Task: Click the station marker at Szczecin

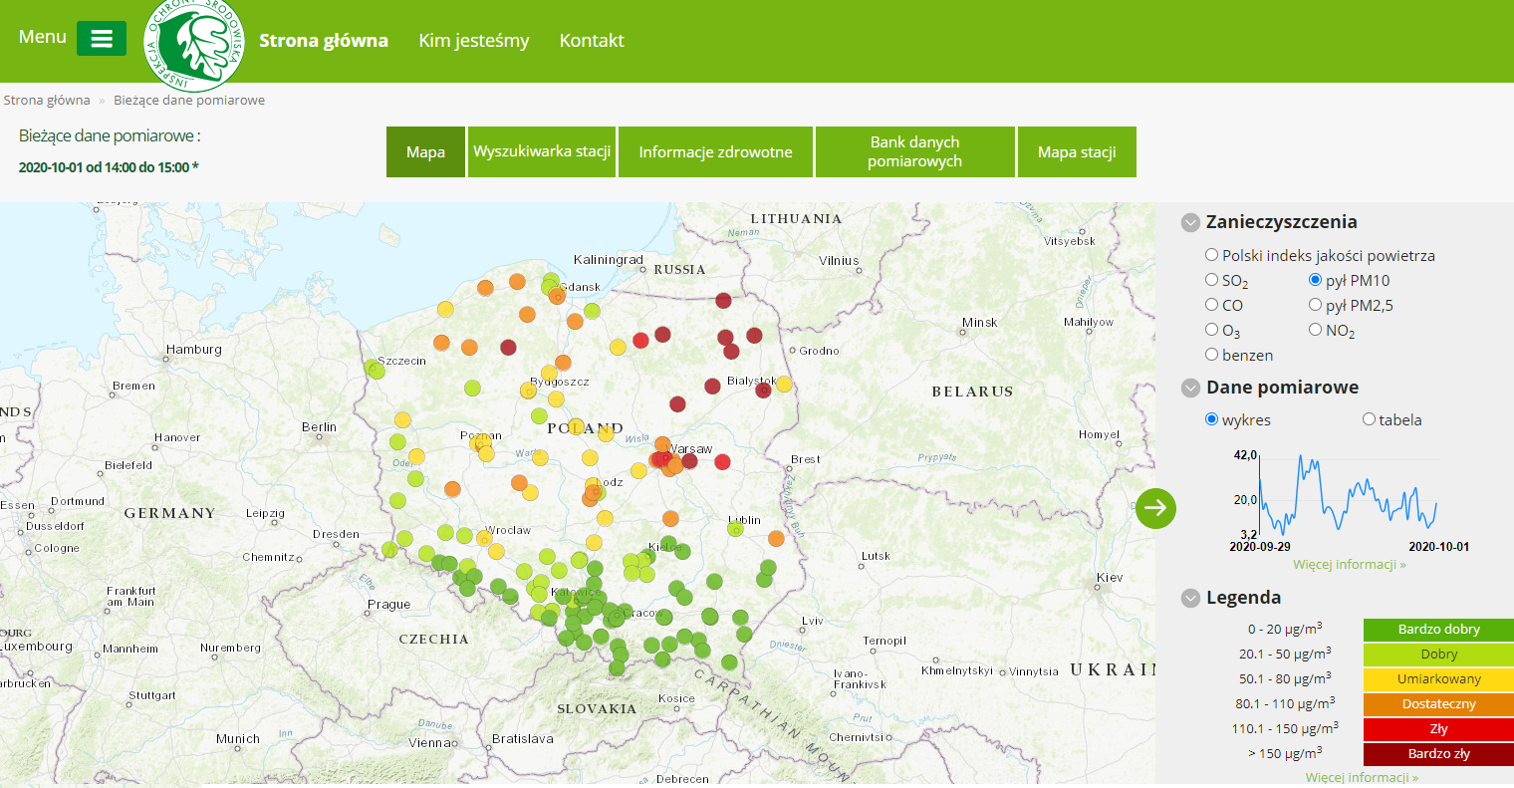Action: click(x=375, y=369)
